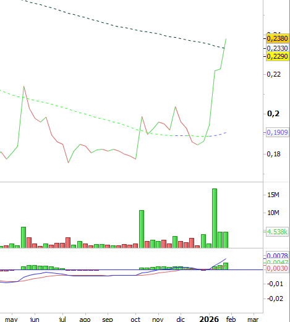Select the feb month label
290x322 pixels.
231,319
